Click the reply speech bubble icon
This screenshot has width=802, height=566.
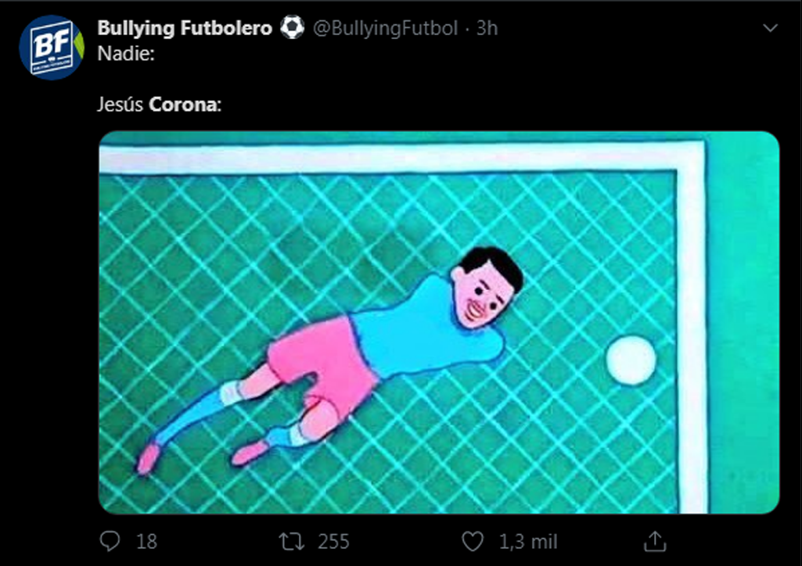tap(110, 542)
